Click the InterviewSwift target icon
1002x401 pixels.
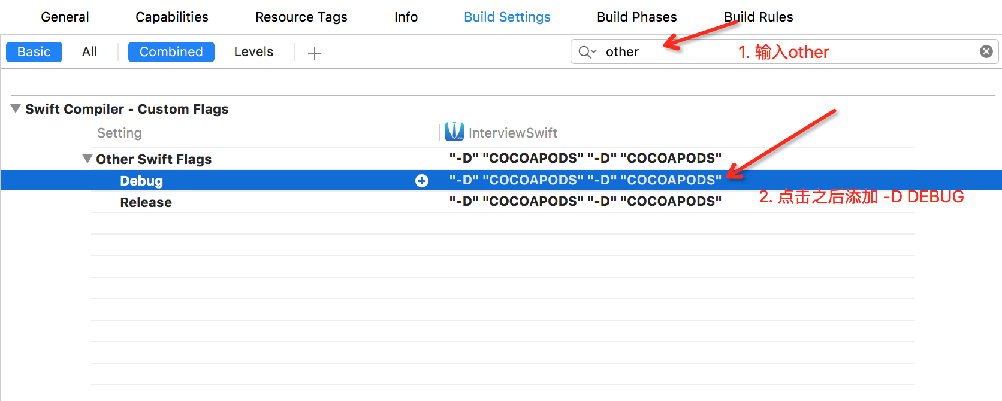[454, 132]
